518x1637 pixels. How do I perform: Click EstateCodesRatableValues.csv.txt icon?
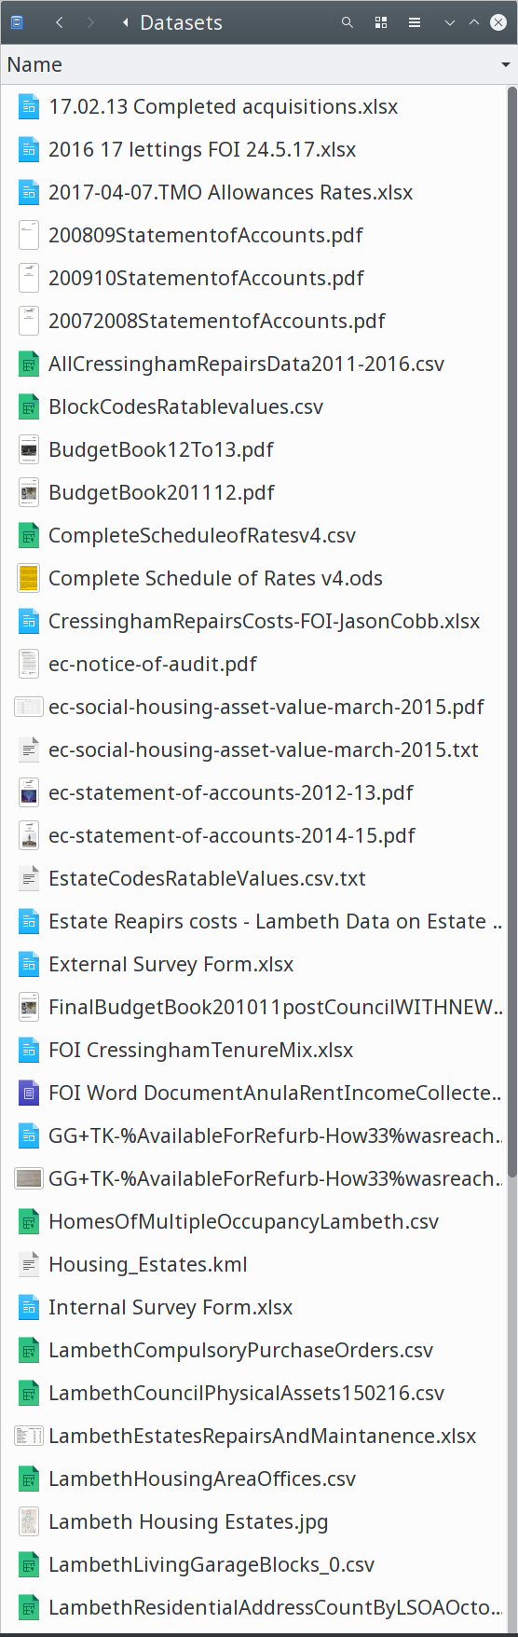point(29,878)
